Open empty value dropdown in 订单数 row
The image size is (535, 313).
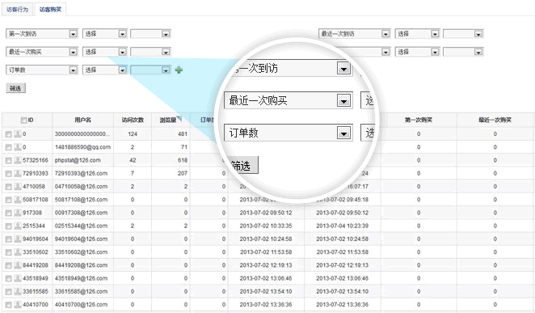point(150,70)
